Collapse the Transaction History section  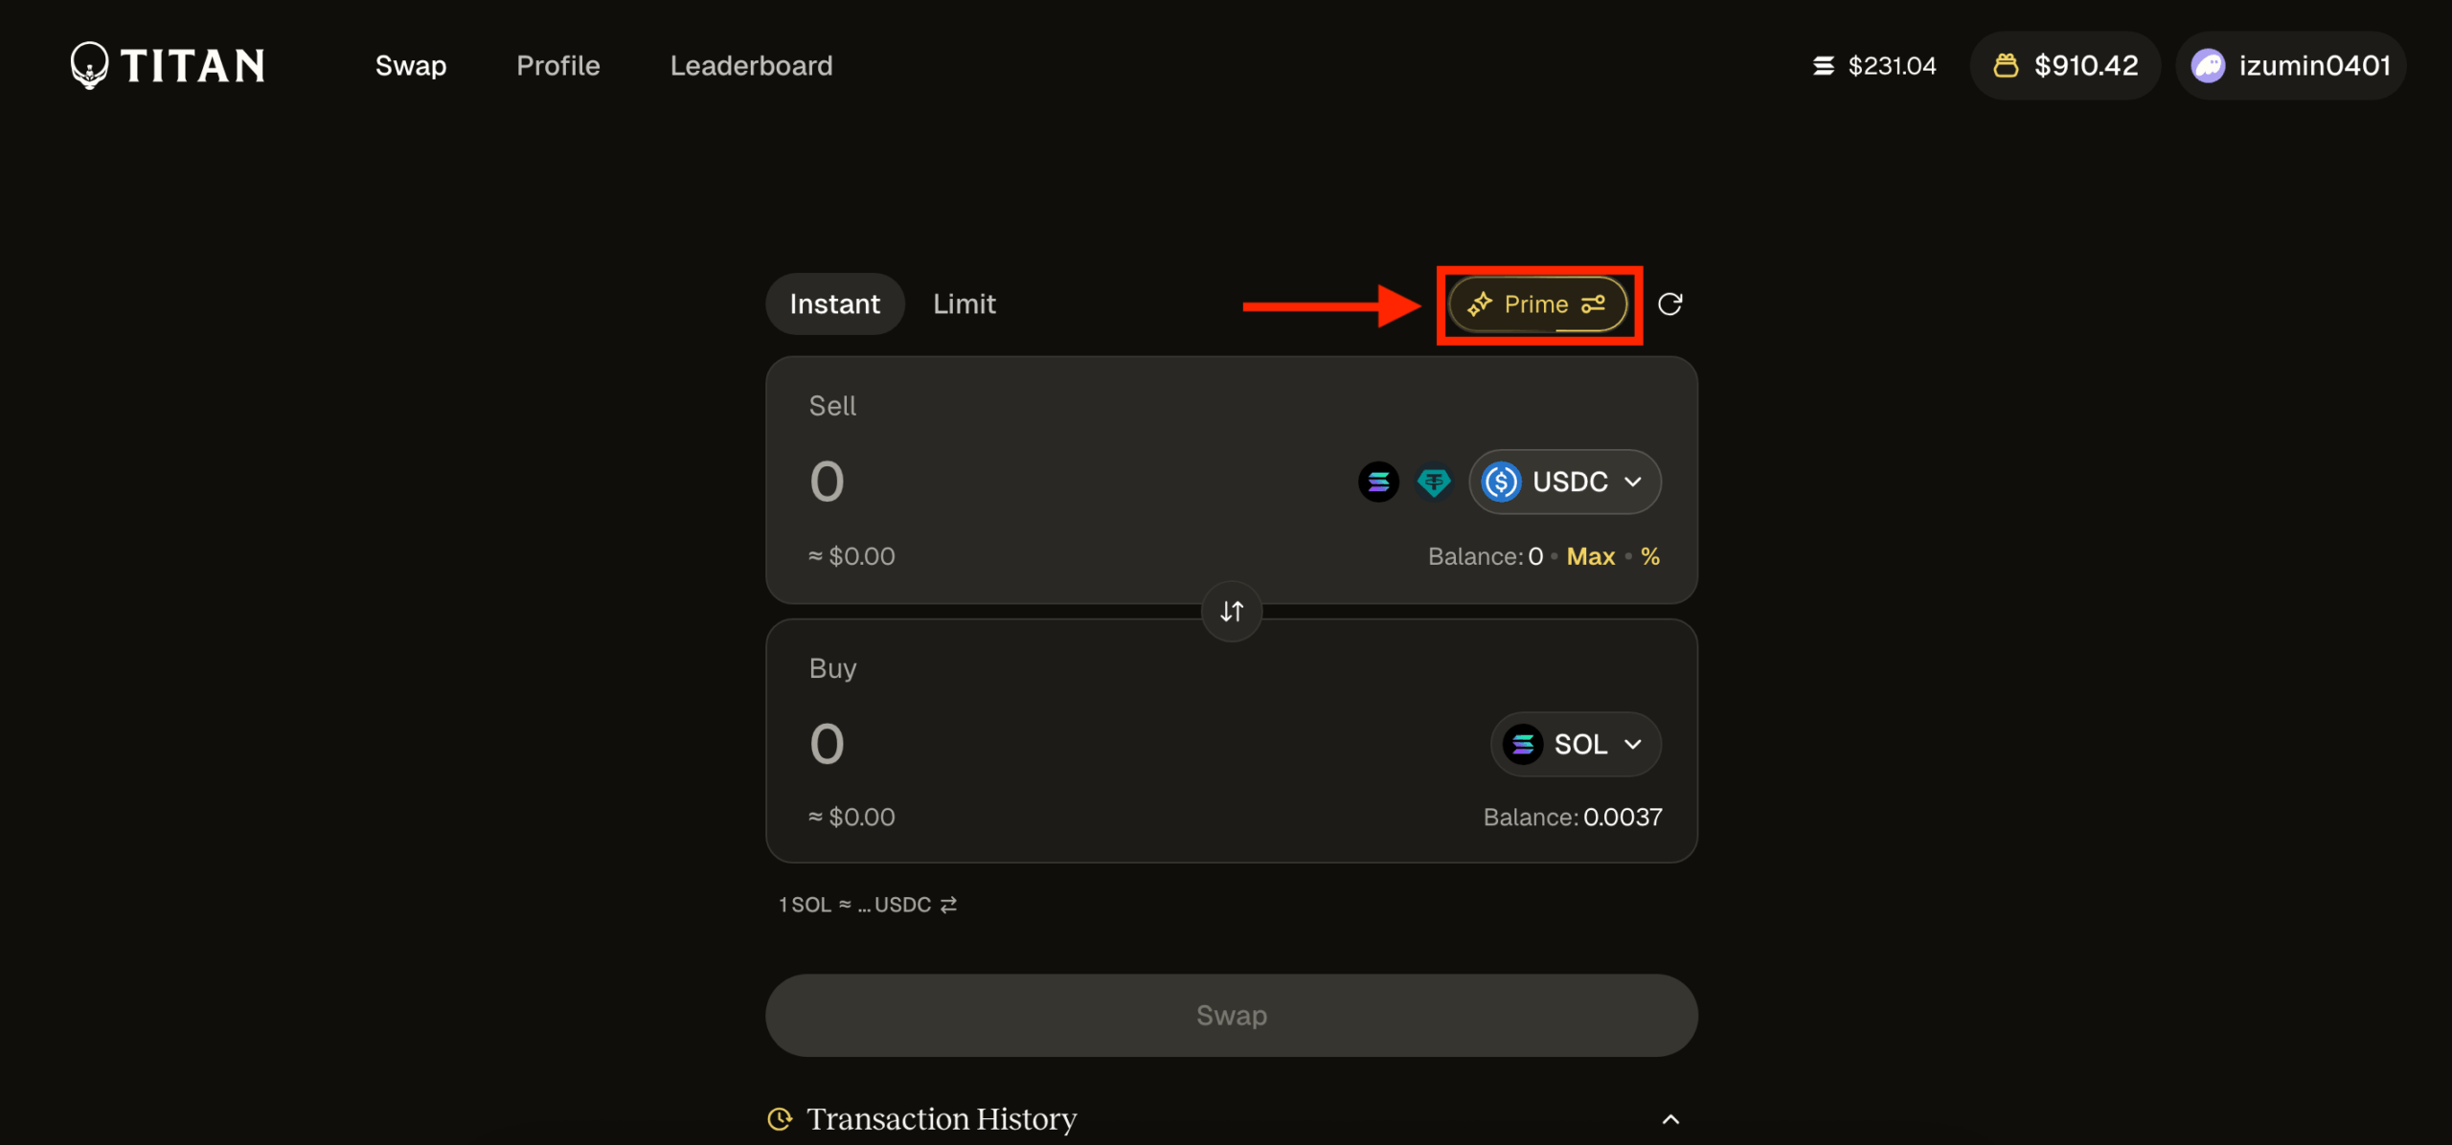click(1670, 1118)
